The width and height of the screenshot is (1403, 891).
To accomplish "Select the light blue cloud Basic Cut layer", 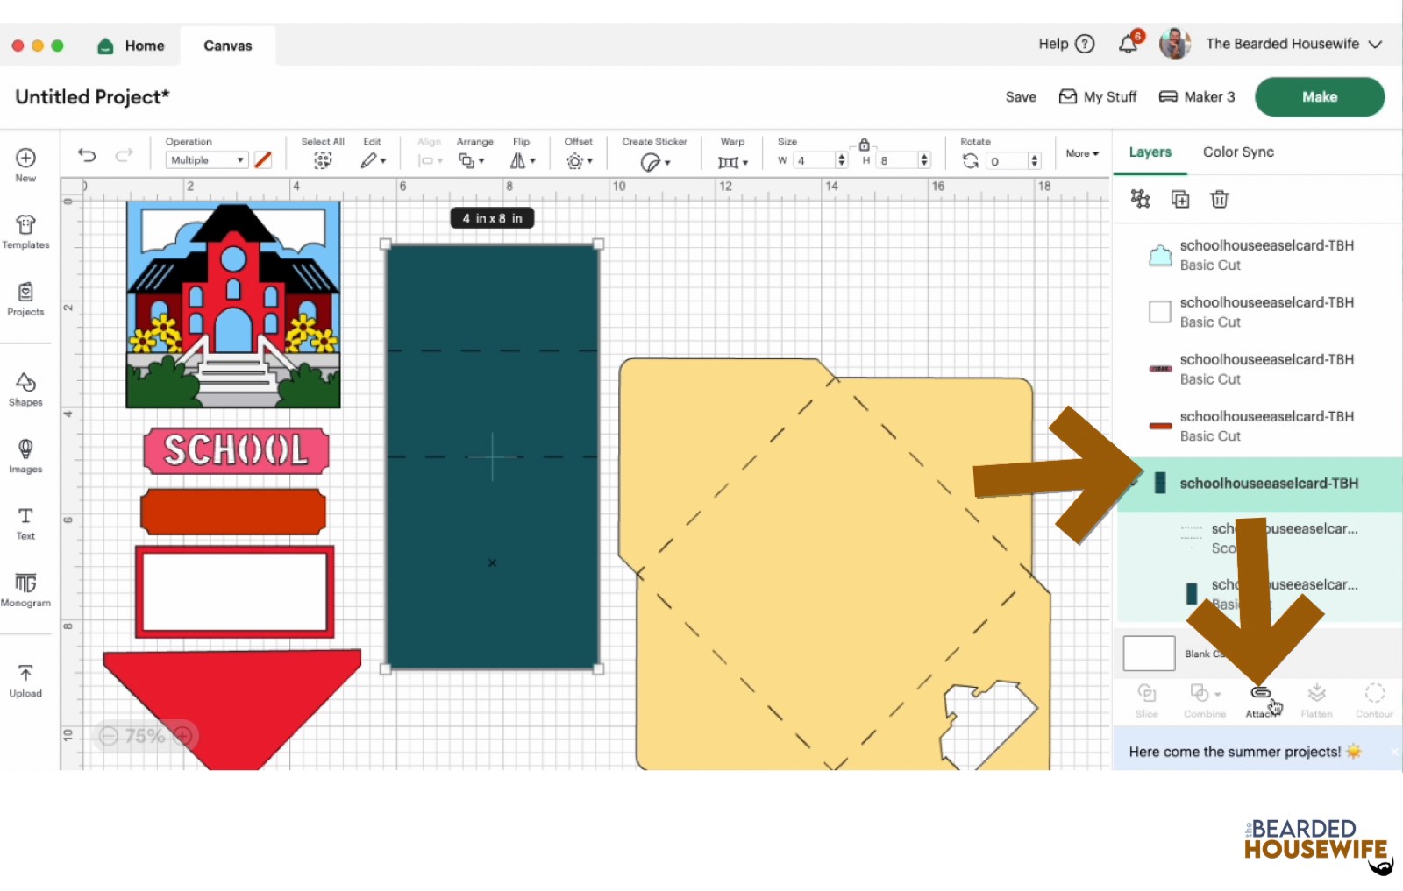I will (1257, 255).
